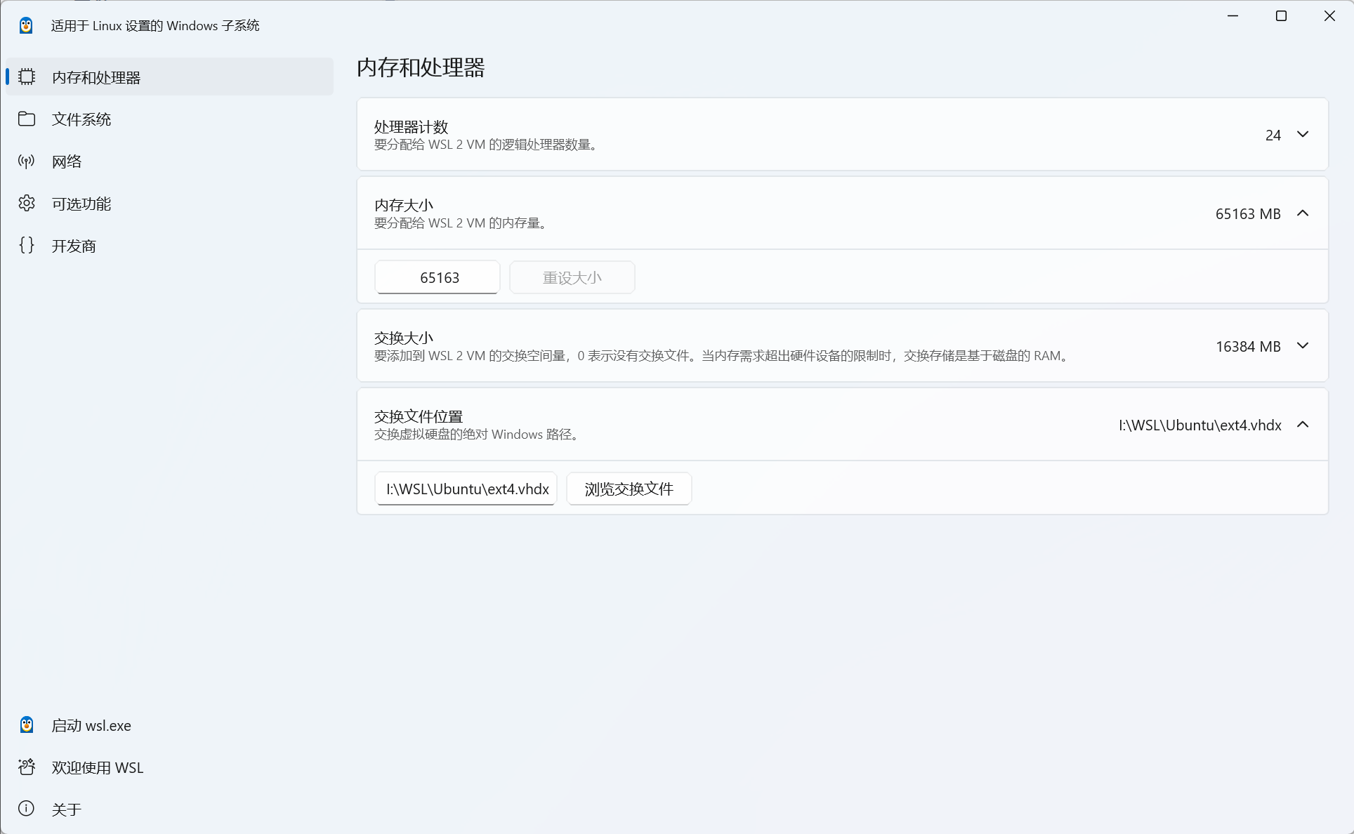Expand the 处理器计数 dropdown
Image resolution: width=1354 pixels, height=834 pixels.
point(1303,134)
